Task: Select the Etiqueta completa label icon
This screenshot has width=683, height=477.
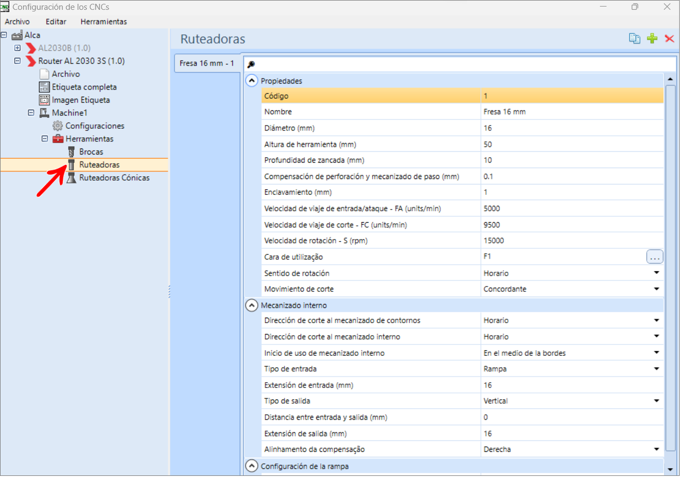Action: coord(44,87)
